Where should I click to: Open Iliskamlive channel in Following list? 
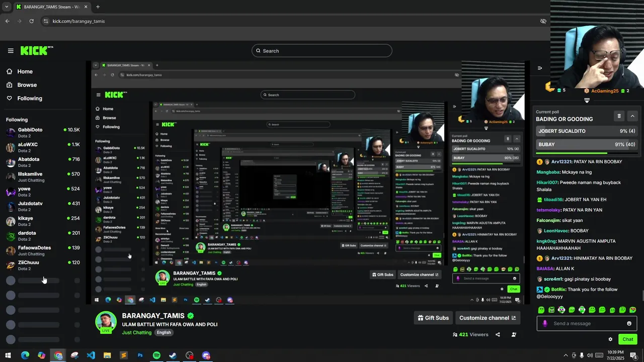pyautogui.click(x=43, y=176)
